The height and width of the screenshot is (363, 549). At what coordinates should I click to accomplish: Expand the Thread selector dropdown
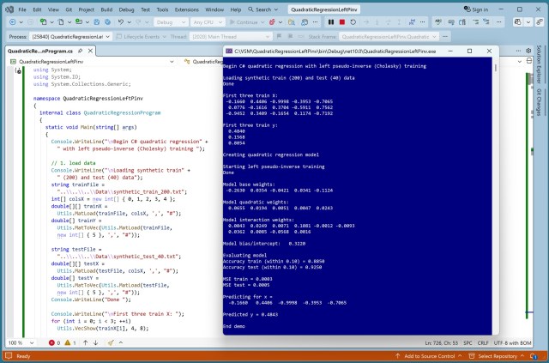click(x=268, y=36)
